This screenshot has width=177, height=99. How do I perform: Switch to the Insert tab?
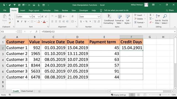pyautogui.click(x=23, y=10)
